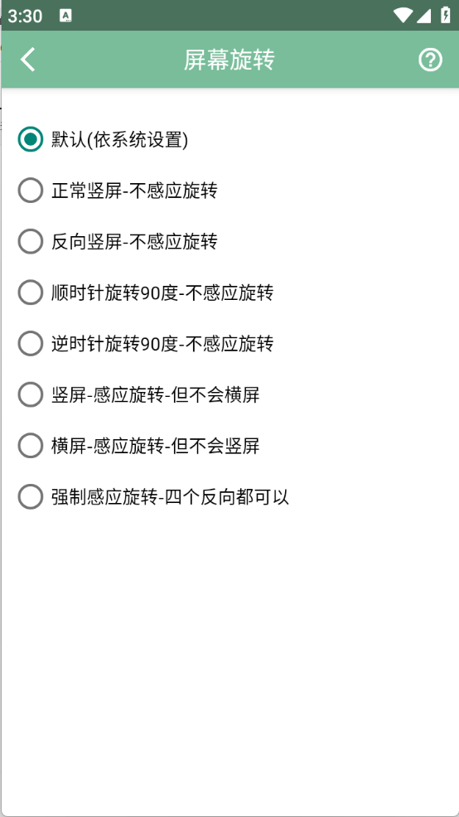This screenshot has width=459, height=817.
Task: Tap the 顺时针旋转90度-不感应旋转 text label
Action: point(162,292)
